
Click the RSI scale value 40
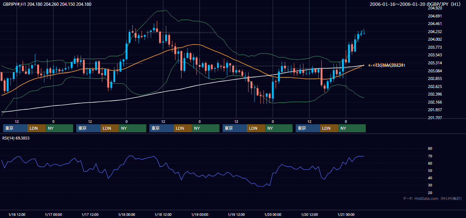(430, 178)
